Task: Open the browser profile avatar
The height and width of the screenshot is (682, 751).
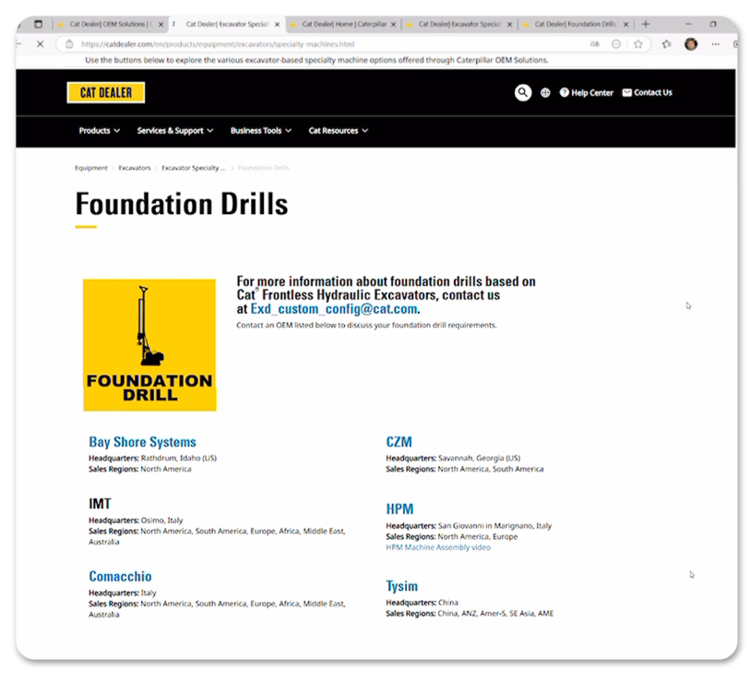Action: [x=691, y=43]
